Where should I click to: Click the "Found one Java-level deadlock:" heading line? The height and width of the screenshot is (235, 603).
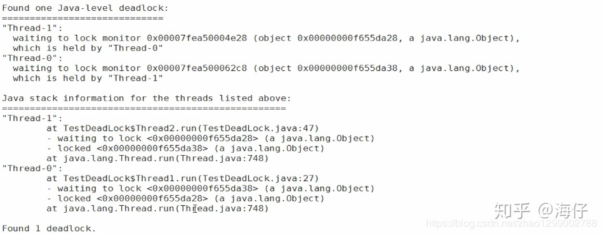[86, 8]
